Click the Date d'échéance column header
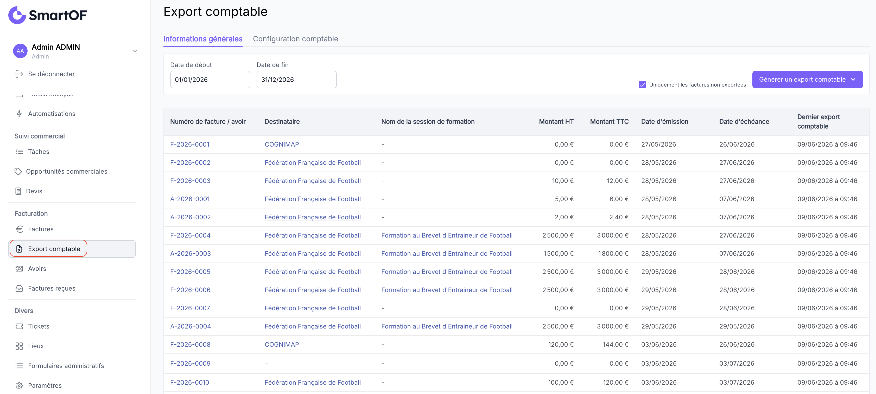Viewport: 876px width, 394px height. pyautogui.click(x=744, y=122)
